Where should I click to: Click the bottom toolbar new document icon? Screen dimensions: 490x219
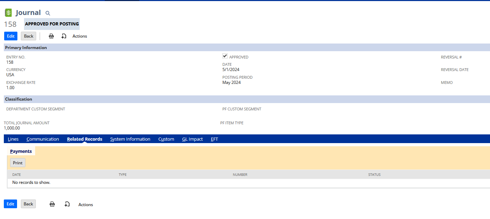(x=67, y=204)
